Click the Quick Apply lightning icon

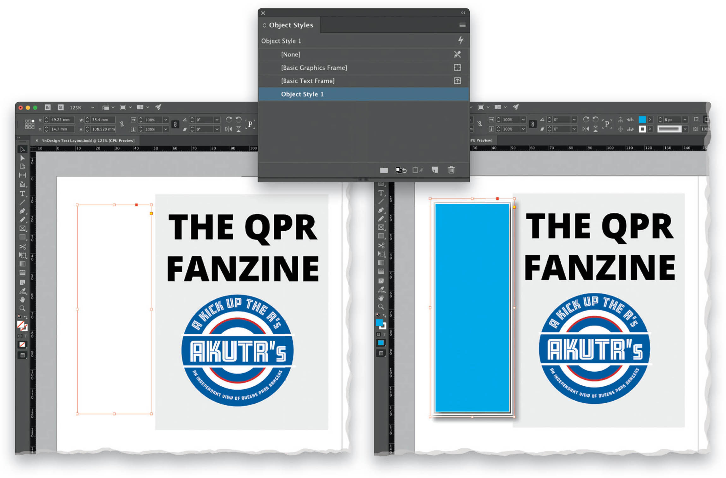(x=461, y=40)
